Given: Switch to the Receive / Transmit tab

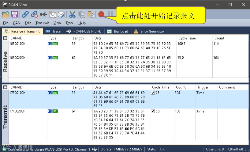Looking at the screenshot, I should [x=22, y=32].
